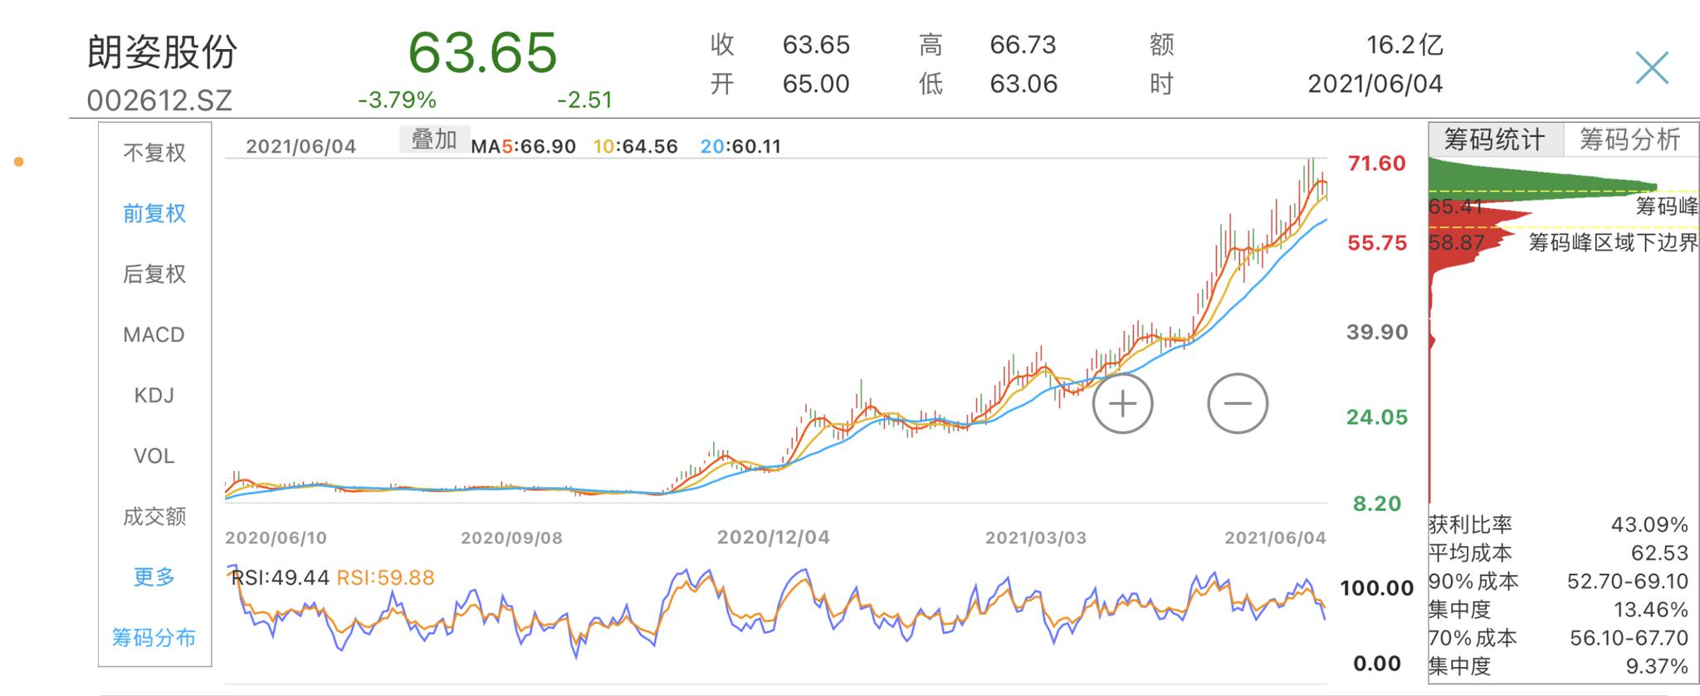Select 不复权 price adjustment option
1700x696 pixels.
154,153
